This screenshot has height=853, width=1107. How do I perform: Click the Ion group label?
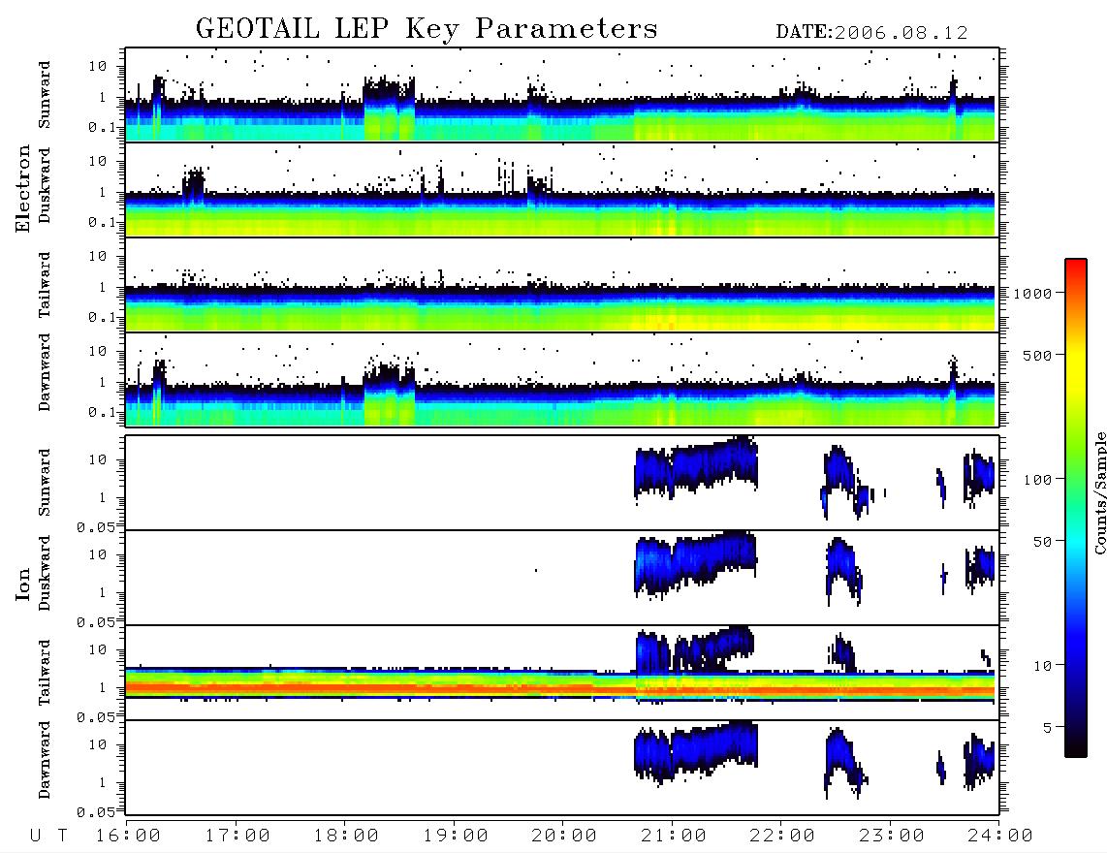click(23, 584)
